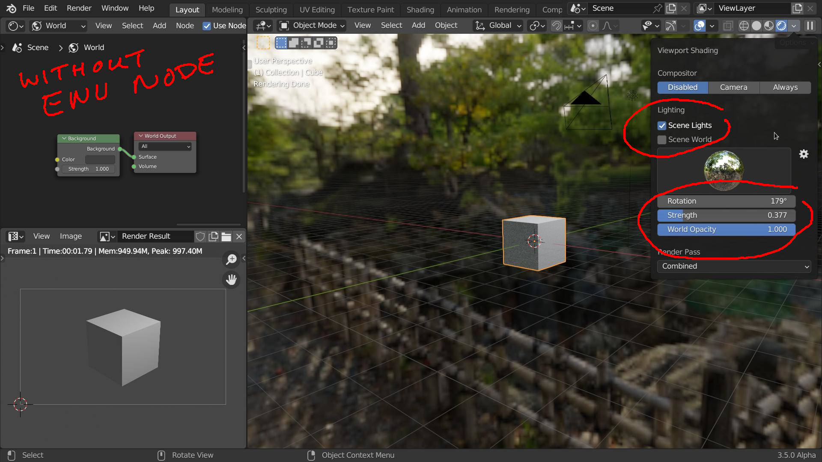Open the Object Mode dropdown

pyautogui.click(x=312, y=25)
